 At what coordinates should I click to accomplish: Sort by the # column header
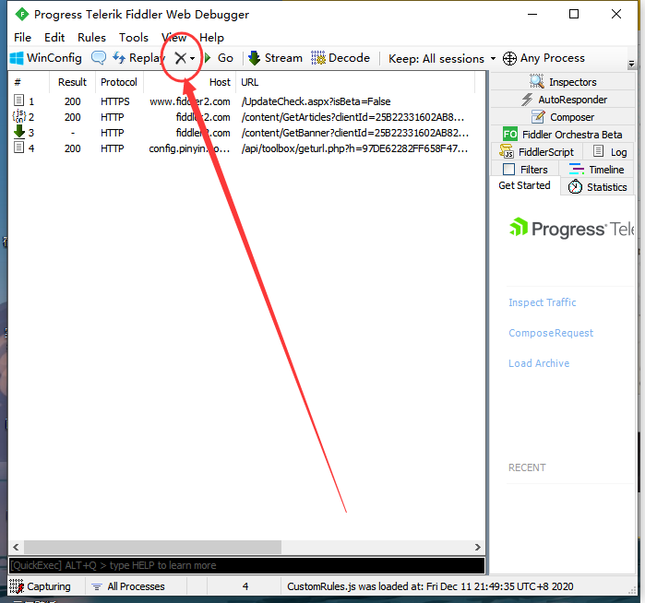point(29,82)
